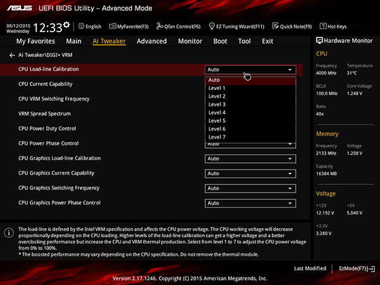
Task: Choose Auto in the open list
Action: point(250,80)
